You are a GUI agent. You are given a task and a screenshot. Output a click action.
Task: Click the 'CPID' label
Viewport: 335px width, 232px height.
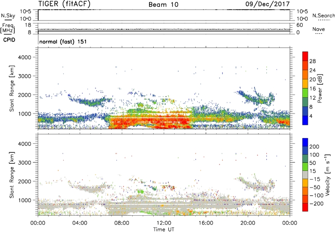9,40
